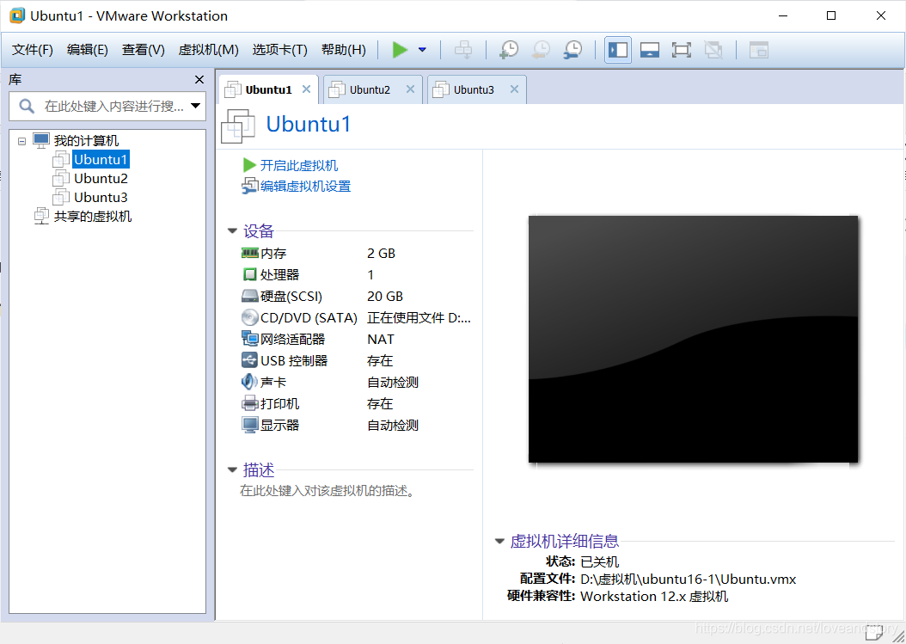The width and height of the screenshot is (906, 644).
Task: Enter full screen mode icon
Action: coord(682,50)
